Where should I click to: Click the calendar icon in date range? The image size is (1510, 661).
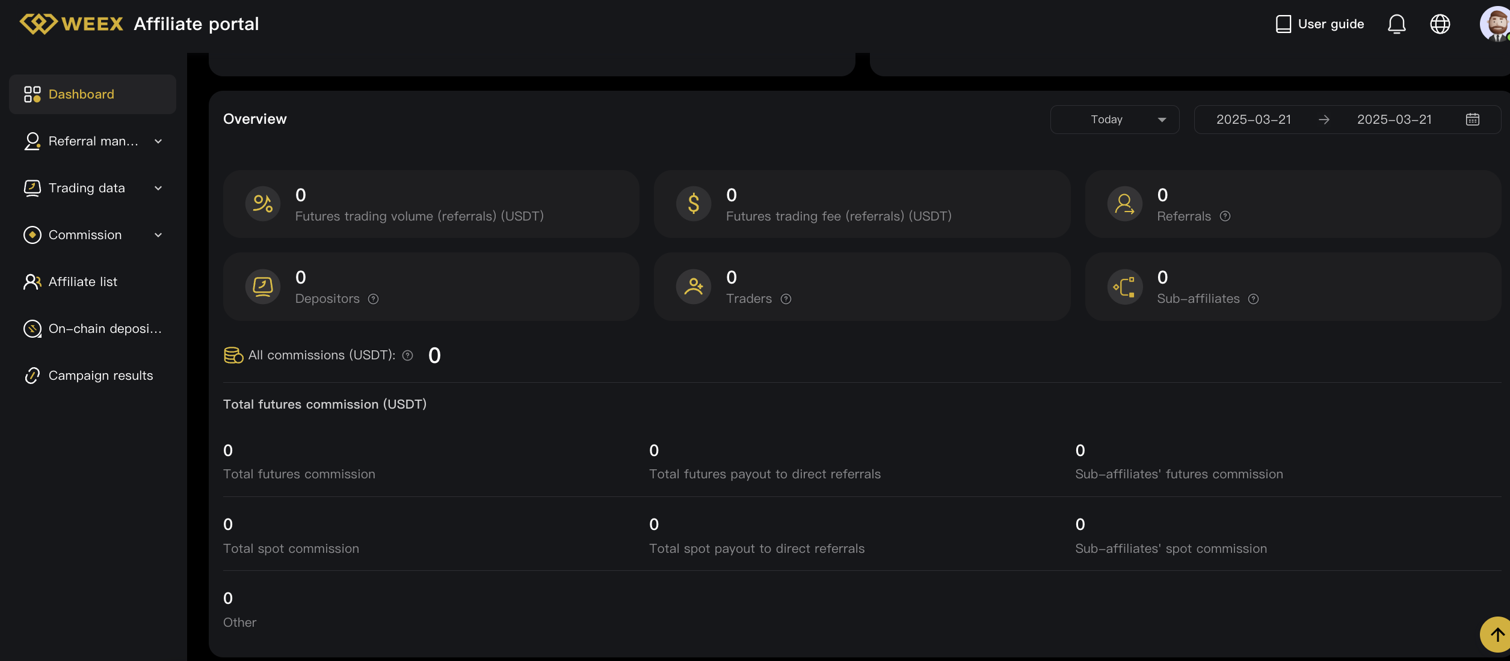[1472, 120]
